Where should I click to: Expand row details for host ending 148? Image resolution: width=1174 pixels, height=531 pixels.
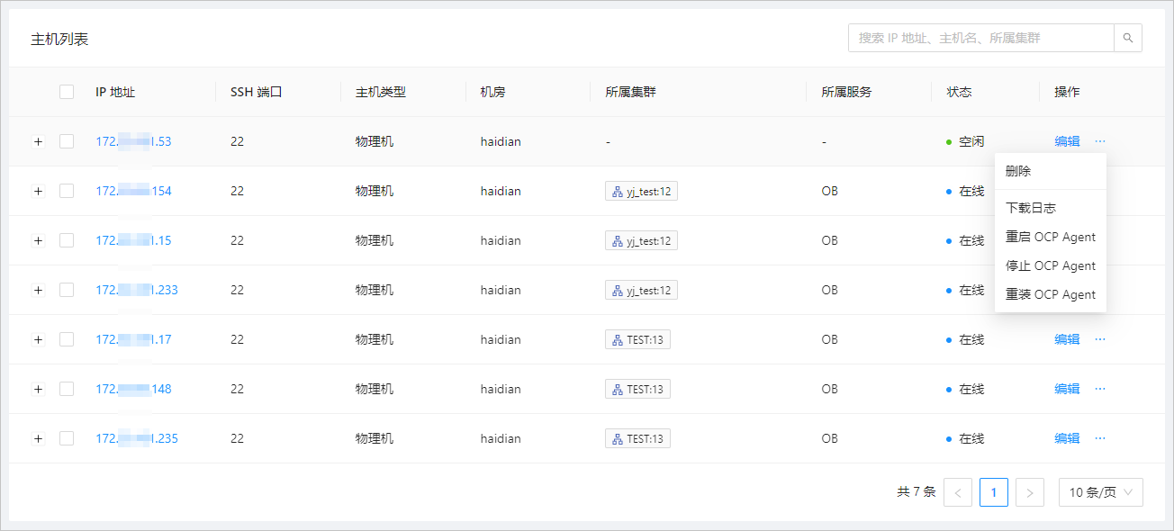pyautogui.click(x=38, y=389)
